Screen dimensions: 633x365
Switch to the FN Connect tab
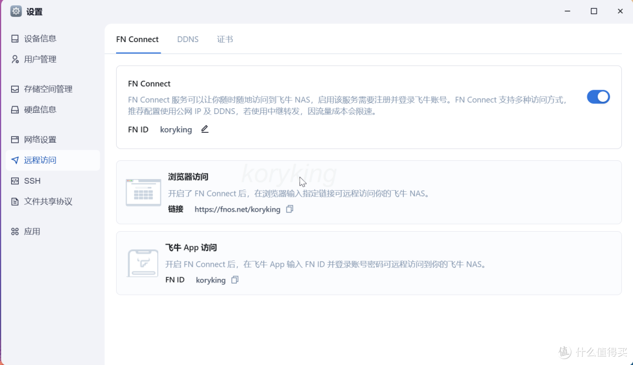click(x=137, y=39)
